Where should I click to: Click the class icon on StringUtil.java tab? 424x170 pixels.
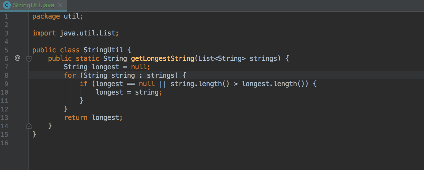pos(7,5)
